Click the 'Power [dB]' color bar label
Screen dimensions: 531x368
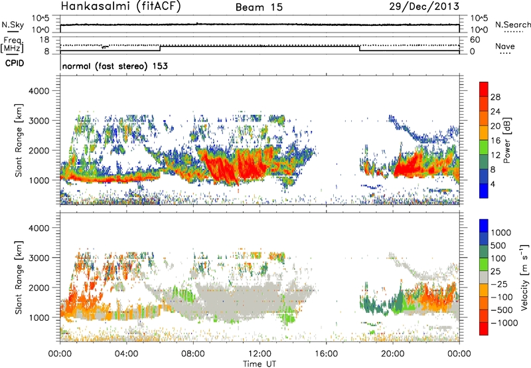[506, 140]
